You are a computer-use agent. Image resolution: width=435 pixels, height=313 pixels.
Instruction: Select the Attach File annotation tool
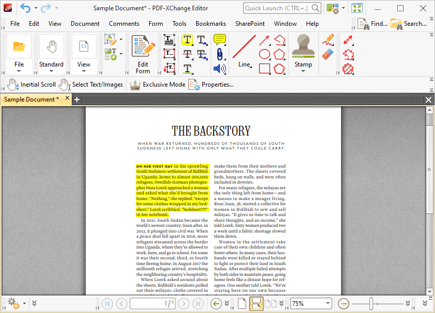coord(220,54)
